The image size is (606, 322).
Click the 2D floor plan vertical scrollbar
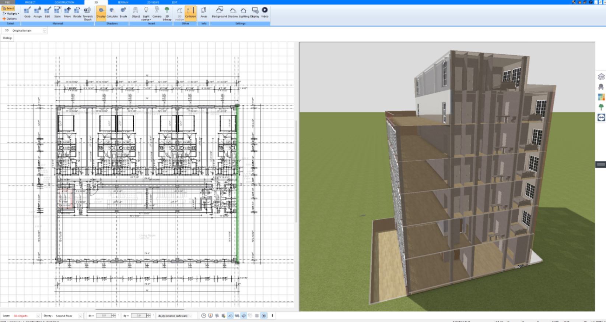click(x=296, y=171)
